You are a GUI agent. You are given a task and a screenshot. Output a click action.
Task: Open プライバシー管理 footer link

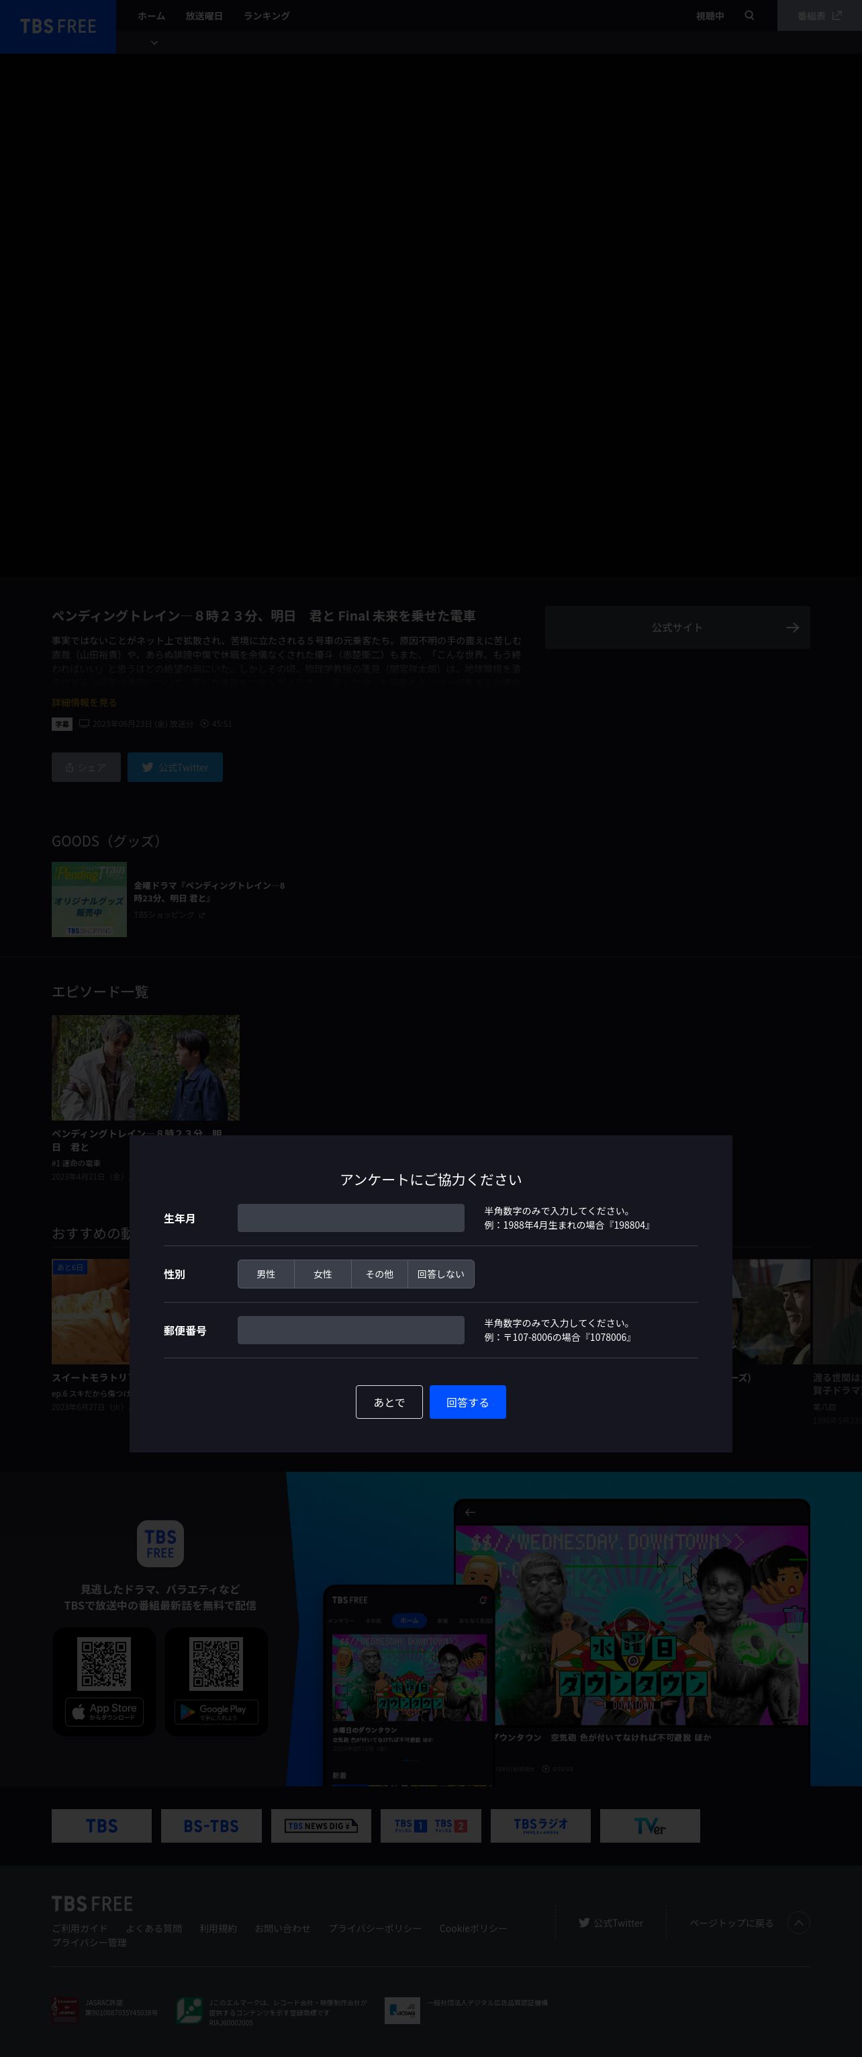click(x=89, y=1942)
